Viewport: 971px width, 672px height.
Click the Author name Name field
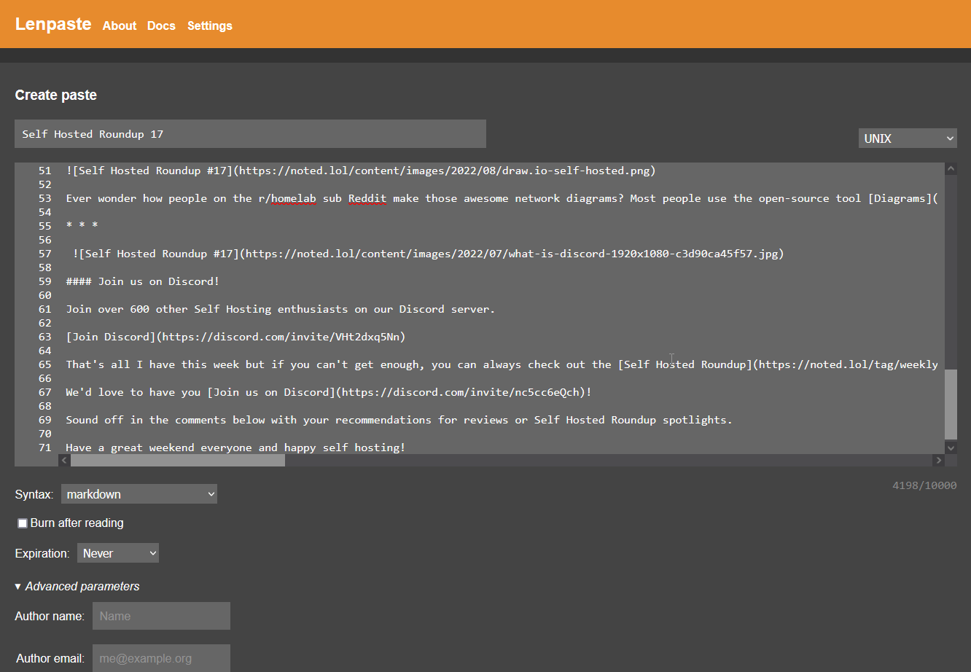(x=160, y=615)
